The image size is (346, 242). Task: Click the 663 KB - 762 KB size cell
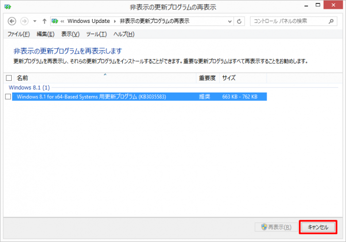(x=240, y=96)
